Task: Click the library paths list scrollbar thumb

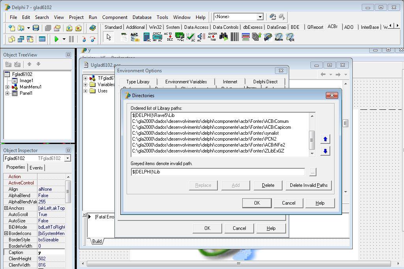Action: (312, 140)
